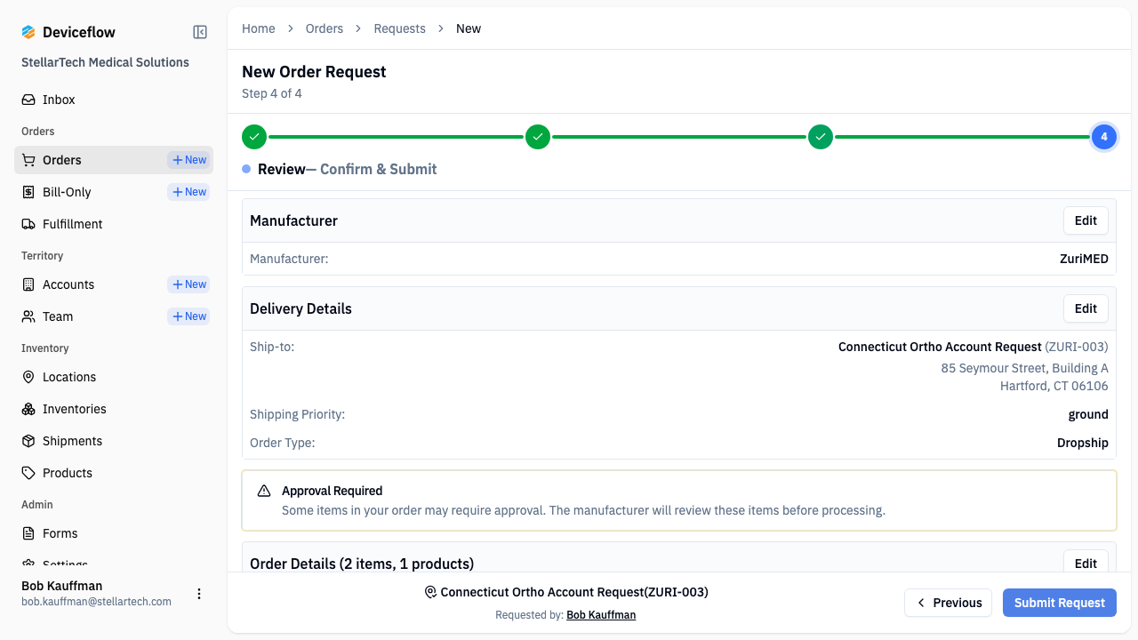Click the Team people icon
The height and width of the screenshot is (640, 1138).
[28, 316]
